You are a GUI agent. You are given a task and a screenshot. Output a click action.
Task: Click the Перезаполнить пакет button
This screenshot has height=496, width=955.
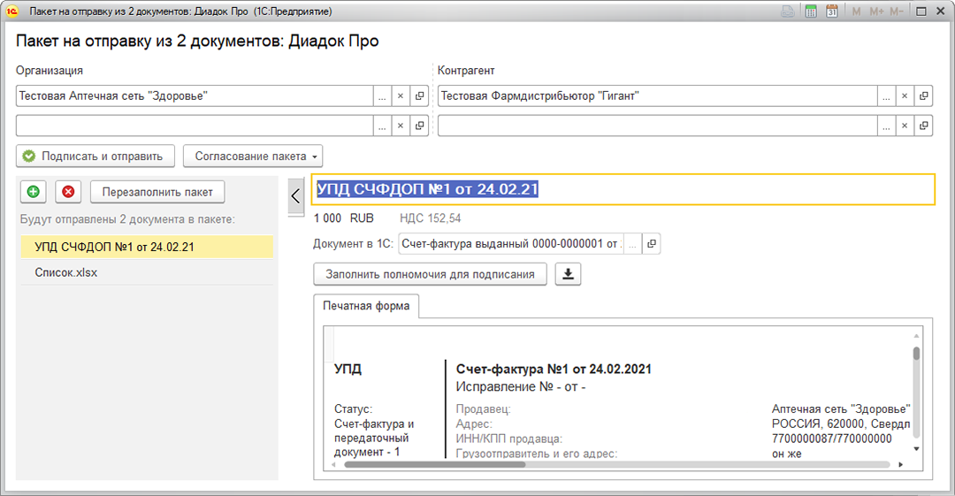pyautogui.click(x=157, y=192)
